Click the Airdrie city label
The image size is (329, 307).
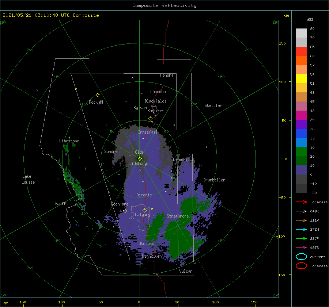[x=144, y=195]
